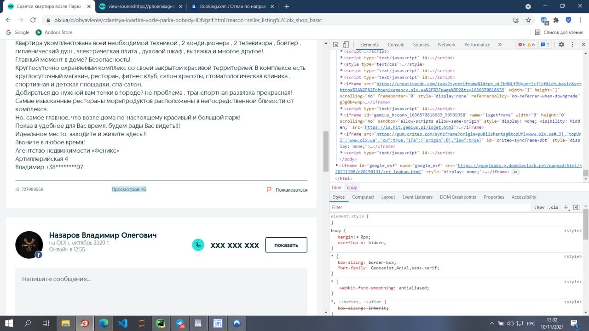Screen dimensions: 589x331
Task: Add a new style rule with plus icon
Action: point(566,207)
